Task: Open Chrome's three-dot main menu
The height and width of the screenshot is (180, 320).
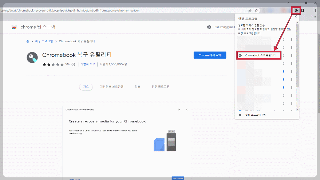Action: click(316, 11)
